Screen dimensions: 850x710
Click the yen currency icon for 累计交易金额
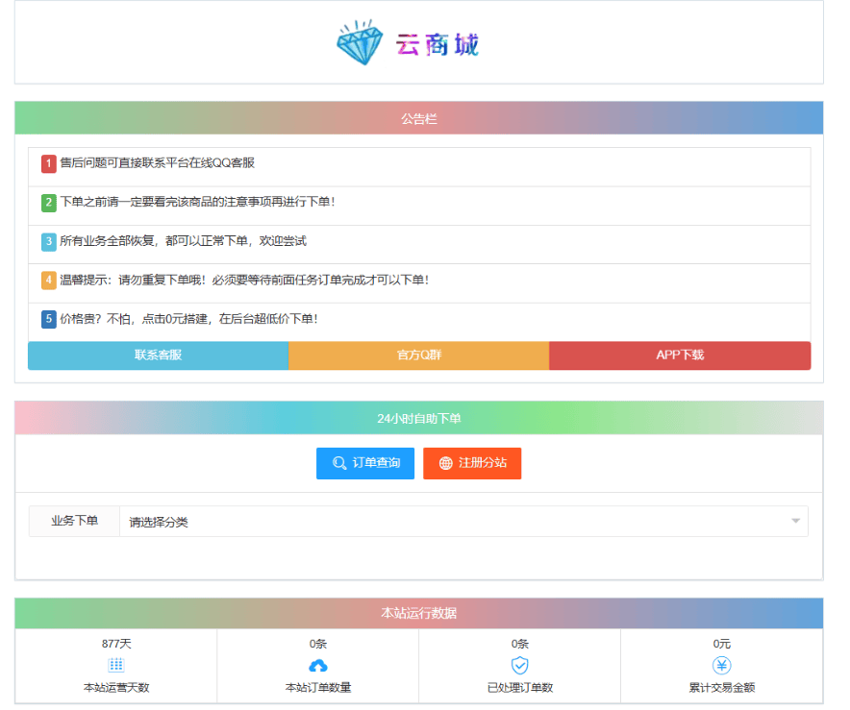coord(721,664)
